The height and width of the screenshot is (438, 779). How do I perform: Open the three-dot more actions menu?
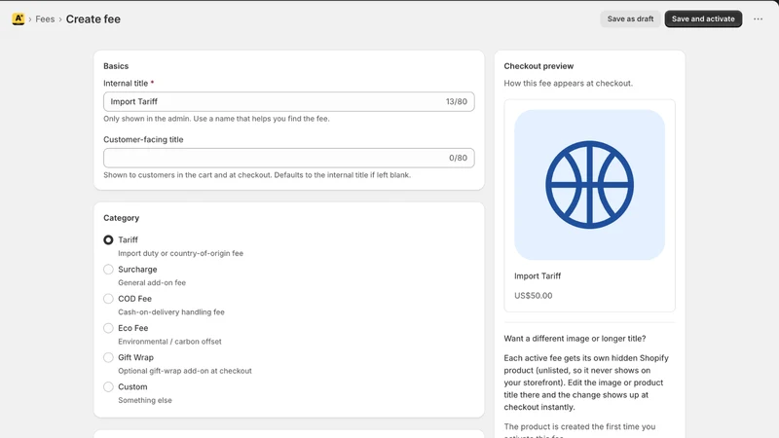[758, 18]
